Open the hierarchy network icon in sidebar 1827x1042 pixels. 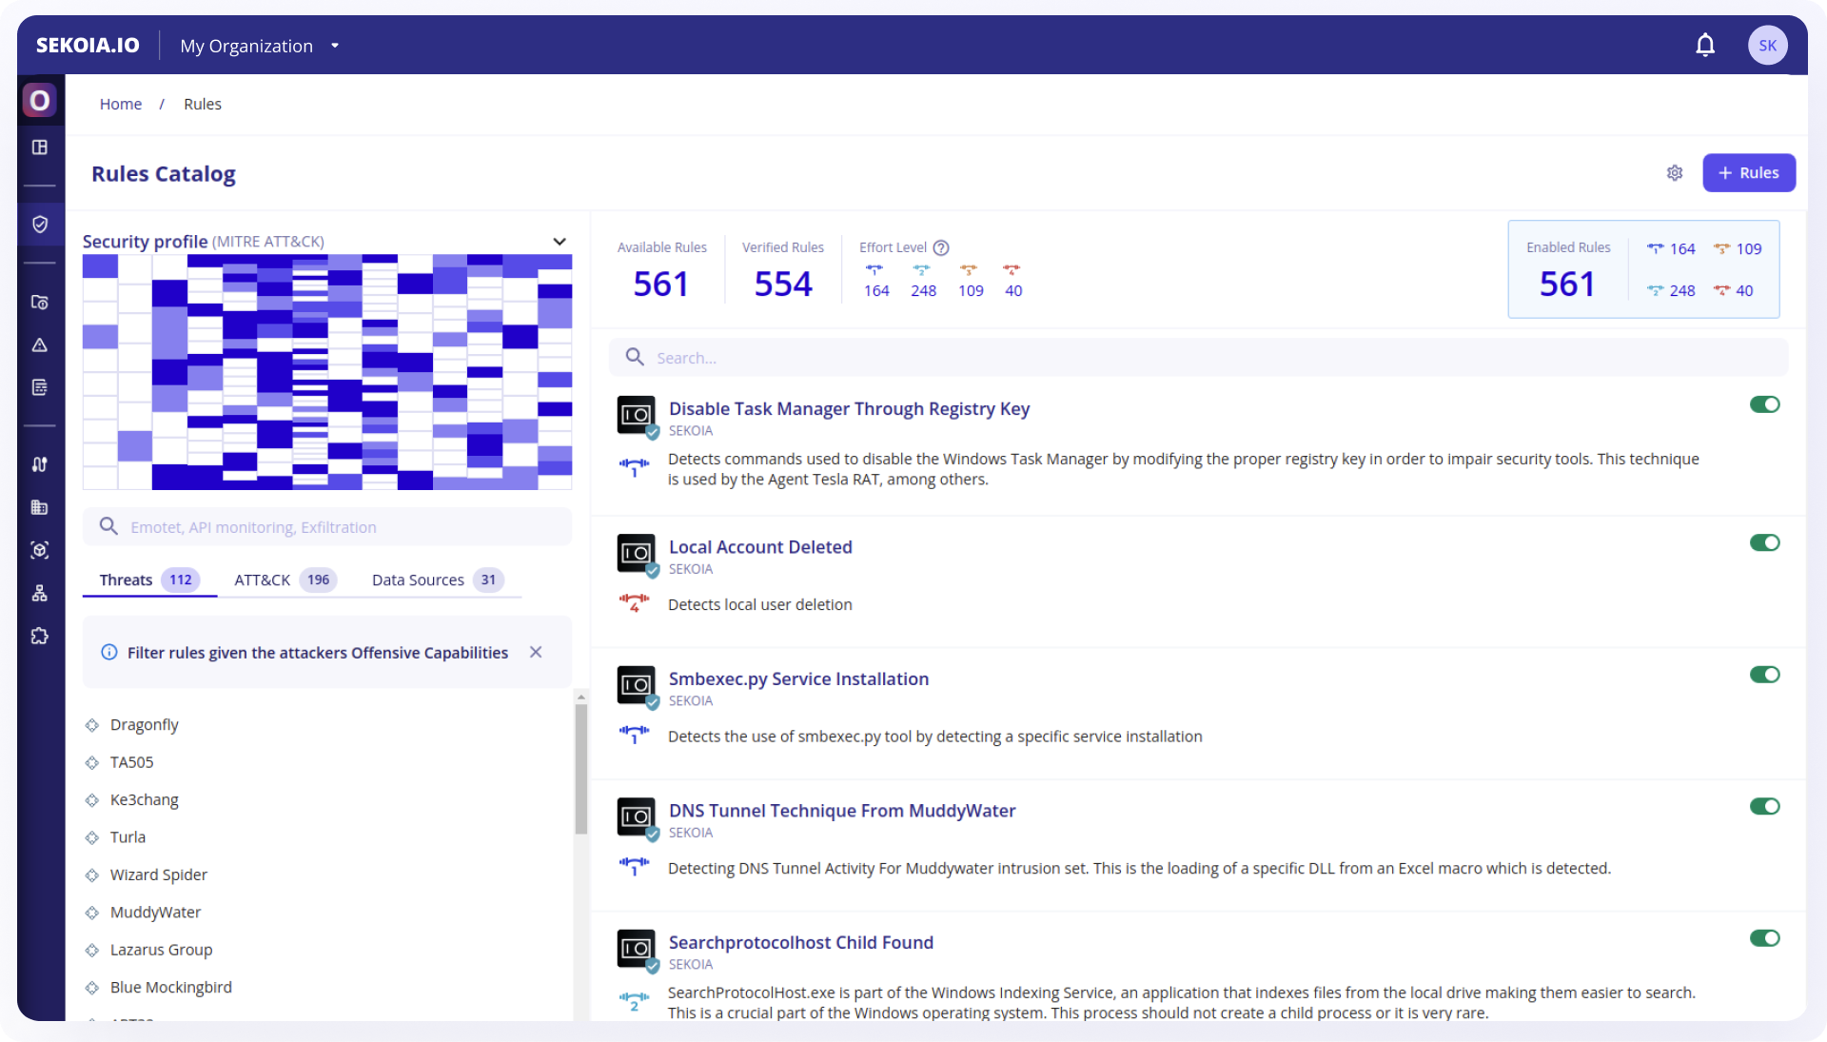pyautogui.click(x=40, y=593)
